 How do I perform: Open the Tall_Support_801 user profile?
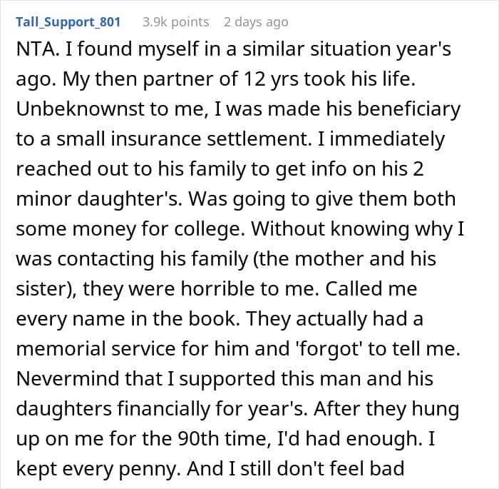[68, 22]
